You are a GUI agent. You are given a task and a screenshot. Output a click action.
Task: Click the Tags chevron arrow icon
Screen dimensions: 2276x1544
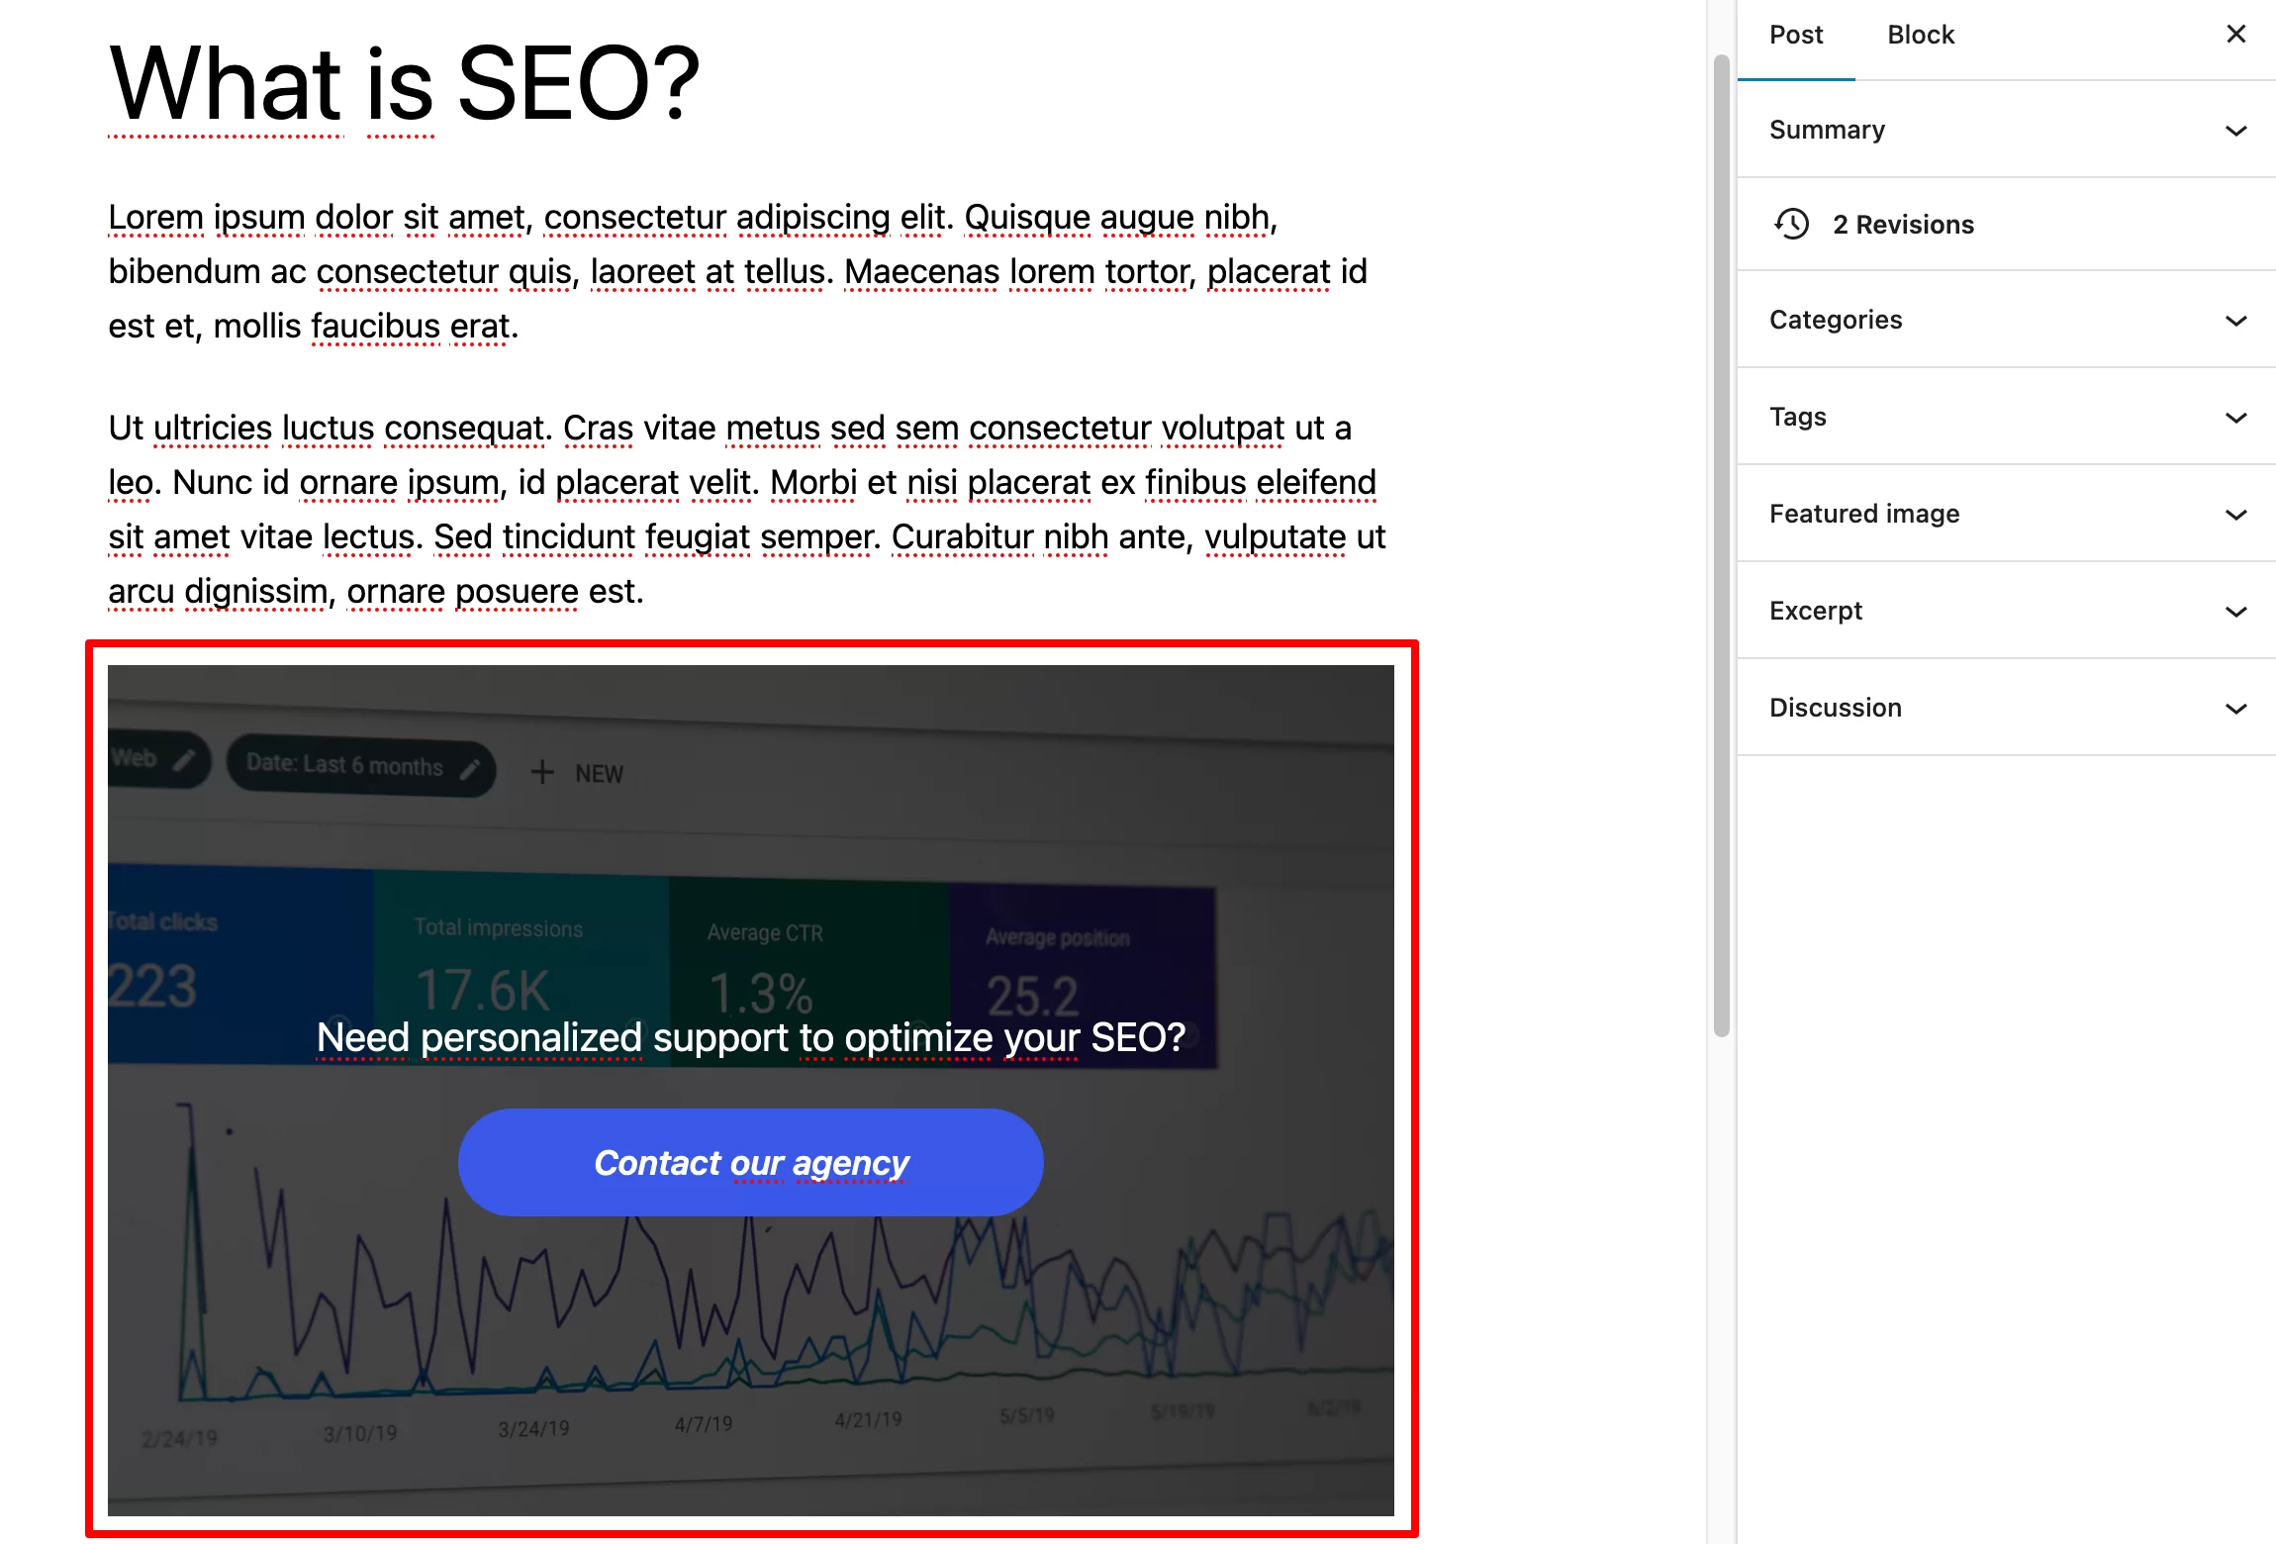pos(2234,416)
